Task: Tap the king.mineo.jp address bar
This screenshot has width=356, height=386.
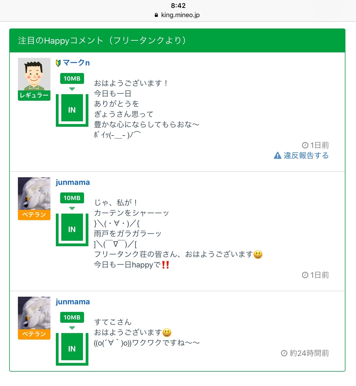Action: [x=178, y=15]
